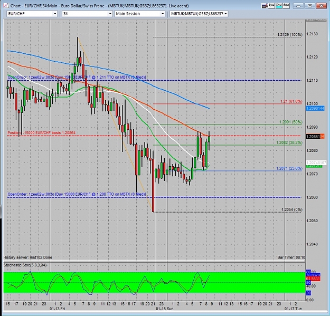This screenshot has height=316, width=330.
Task: Close the EUR/CHF chart window
Action: point(321,6)
